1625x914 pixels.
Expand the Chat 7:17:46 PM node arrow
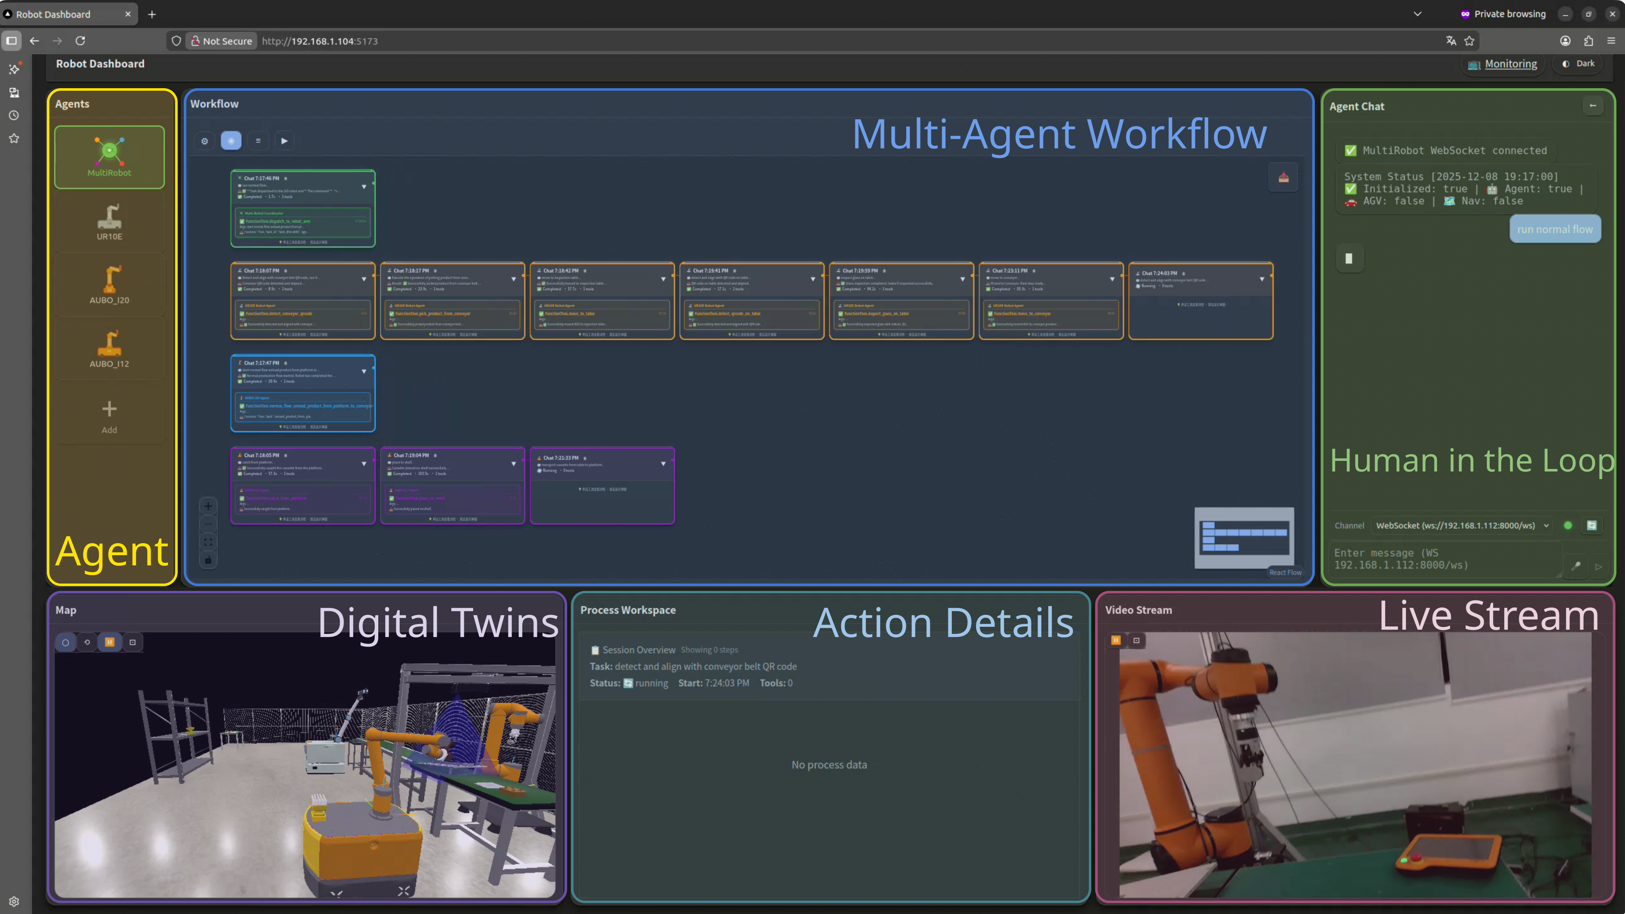[364, 187]
